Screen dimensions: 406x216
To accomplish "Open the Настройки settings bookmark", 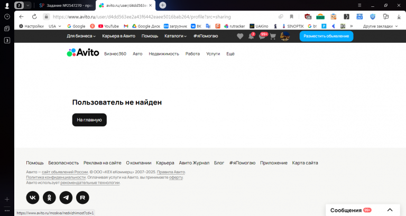I will click(x=31, y=26).
